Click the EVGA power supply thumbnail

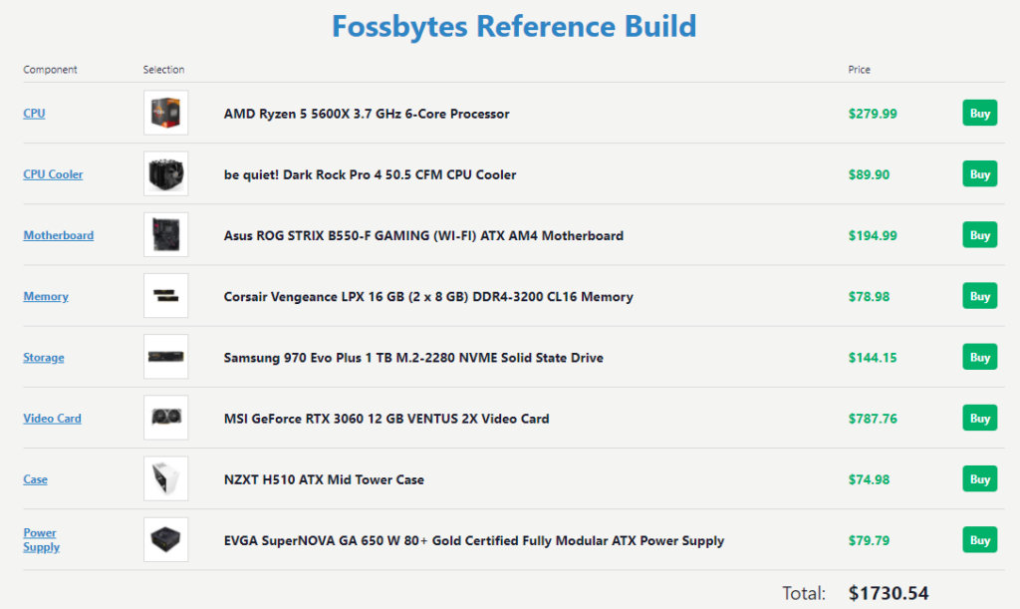tap(166, 539)
